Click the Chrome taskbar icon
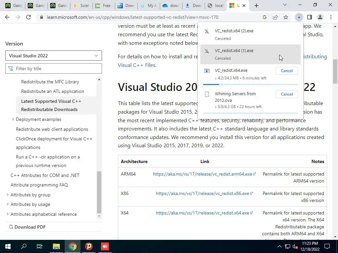Viewport: 338px width, 253px height. (x=73, y=246)
